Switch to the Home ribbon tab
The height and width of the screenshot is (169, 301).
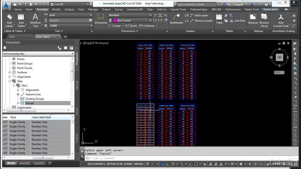click(x=18, y=9)
